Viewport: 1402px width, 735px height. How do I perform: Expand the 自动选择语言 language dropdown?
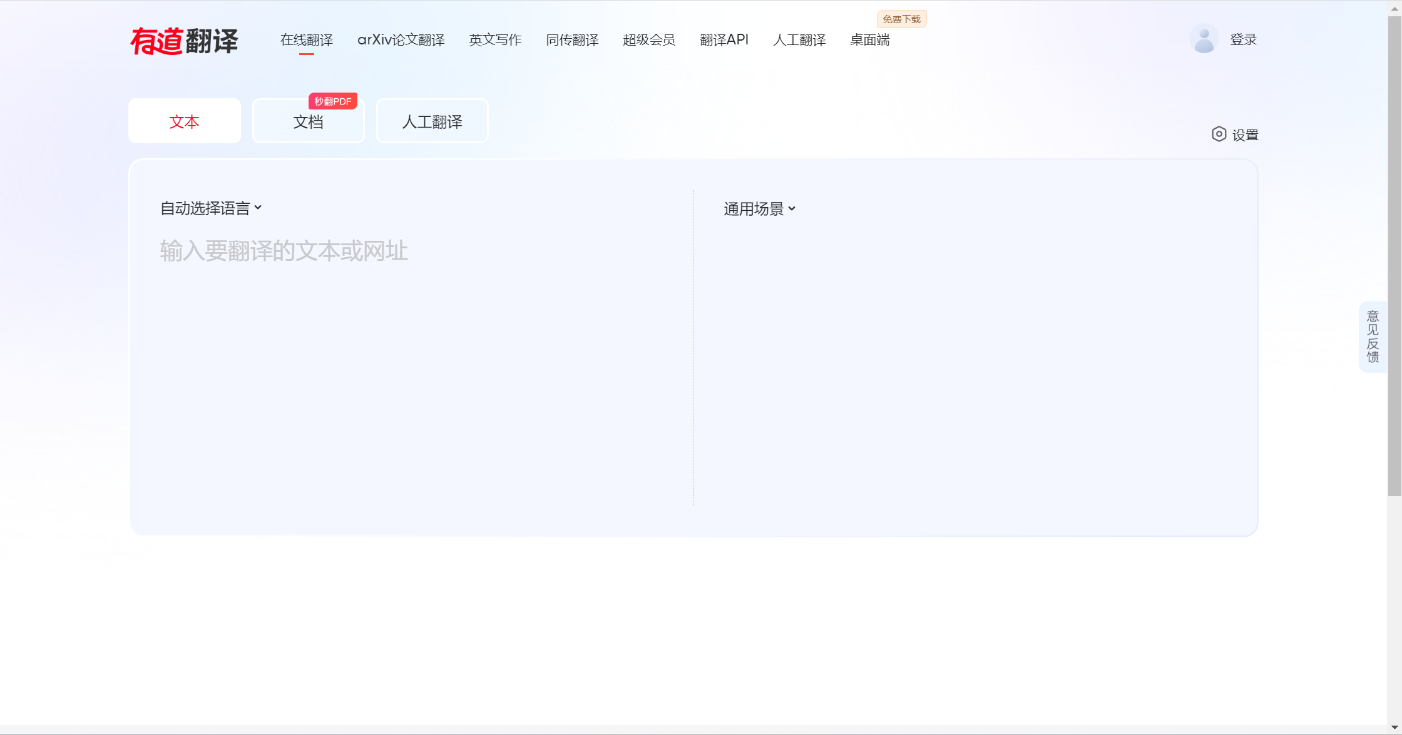[210, 208]
